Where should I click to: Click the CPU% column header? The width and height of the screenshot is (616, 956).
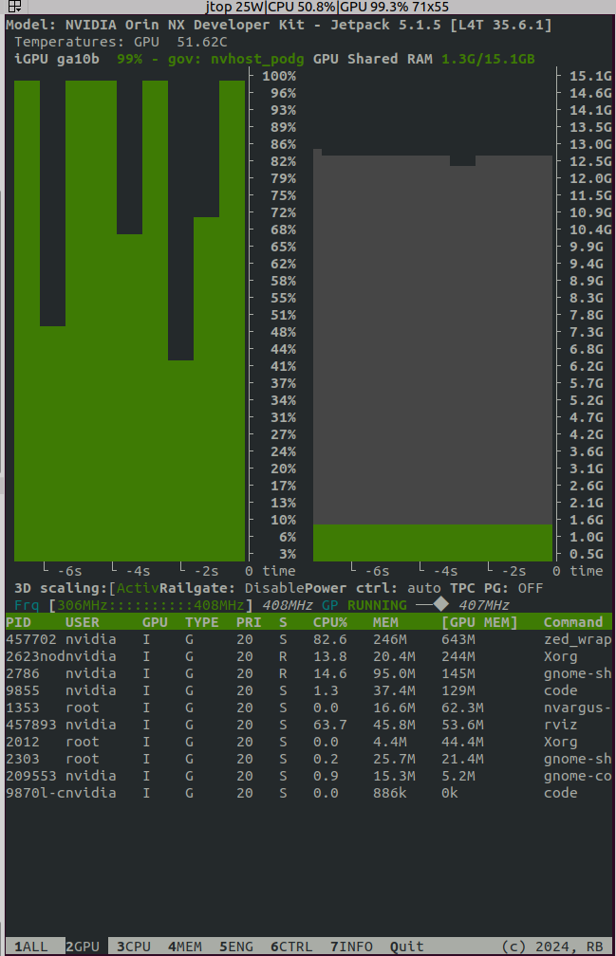330,622
